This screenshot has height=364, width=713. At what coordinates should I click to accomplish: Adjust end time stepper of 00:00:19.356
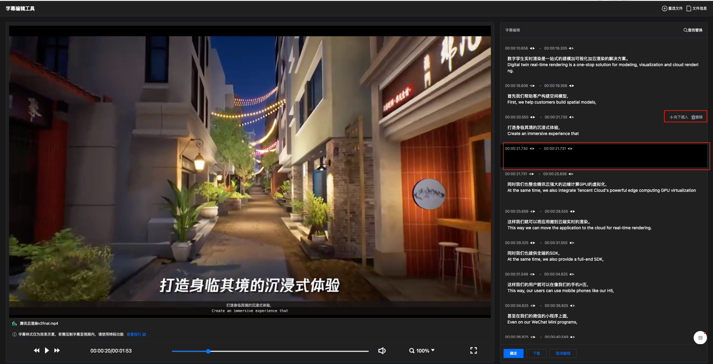(x=572, y=86)
